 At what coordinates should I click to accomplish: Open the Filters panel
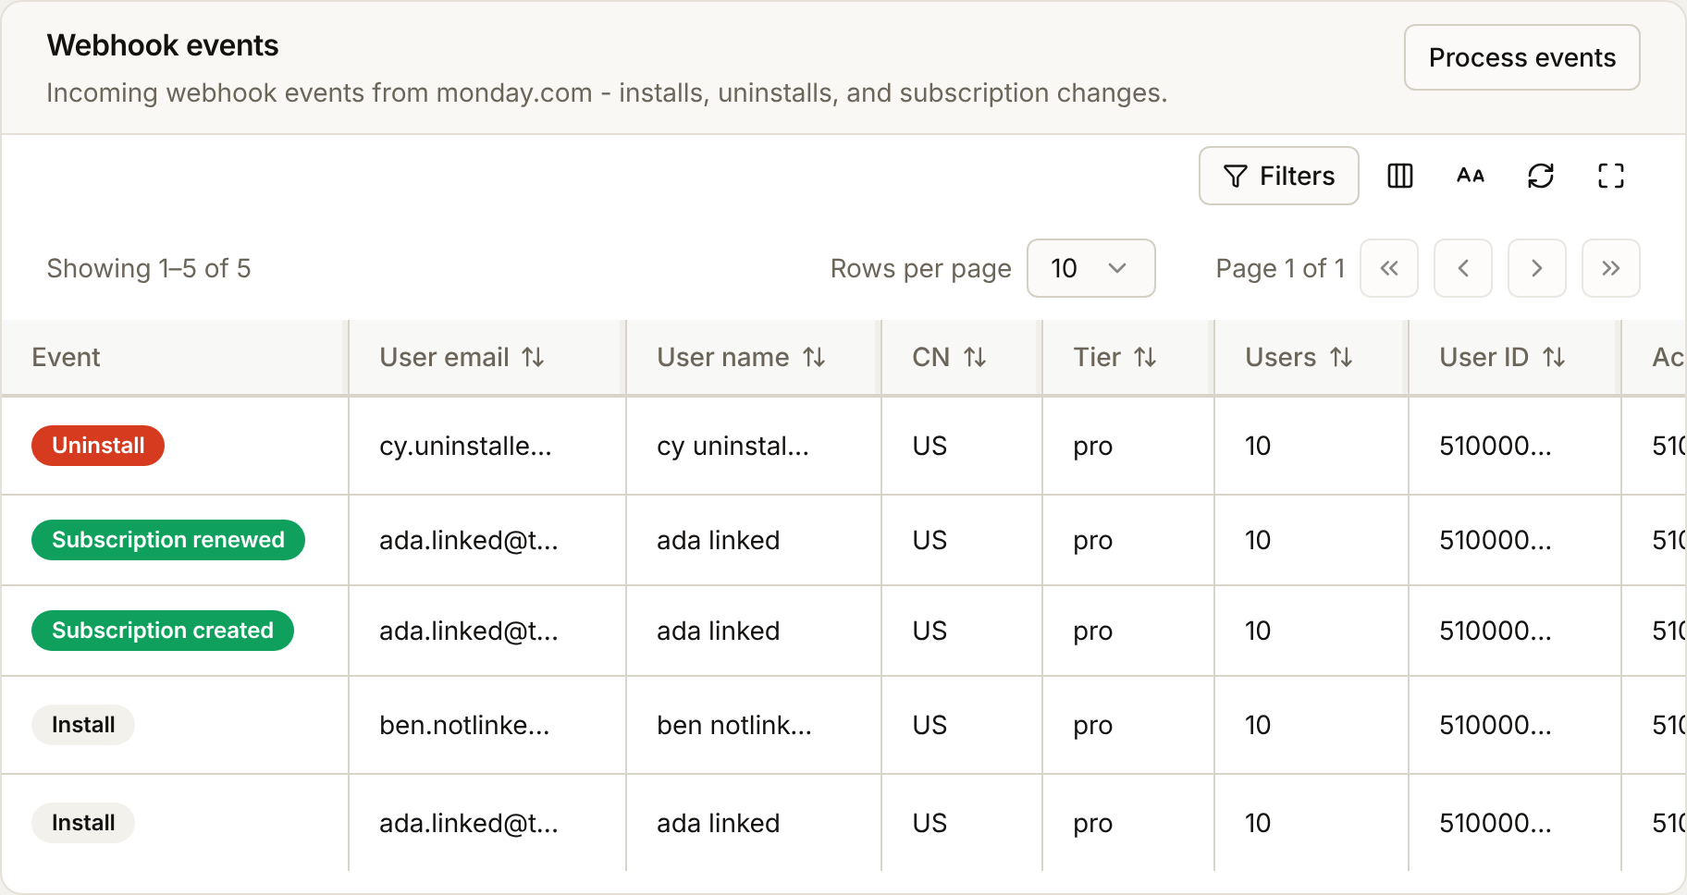[x=1279, y=176]
